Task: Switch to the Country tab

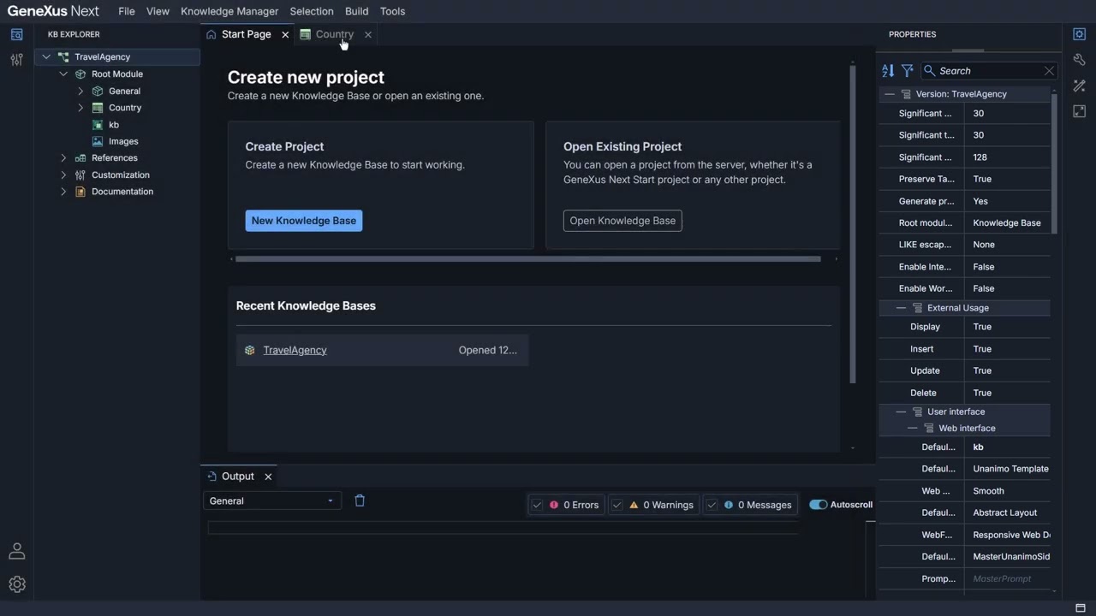Action: [x=335, y=34]
